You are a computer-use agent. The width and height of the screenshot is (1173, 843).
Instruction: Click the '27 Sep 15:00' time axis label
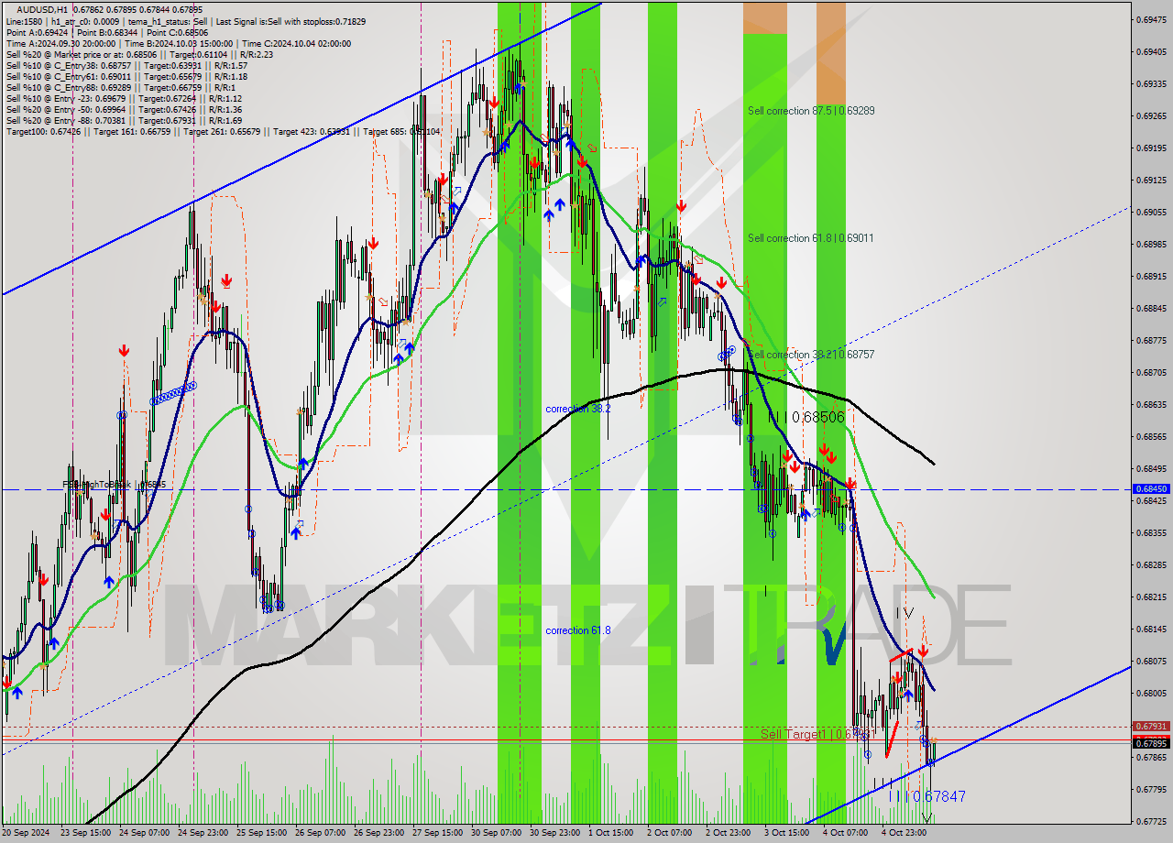[x=438, y=833]
